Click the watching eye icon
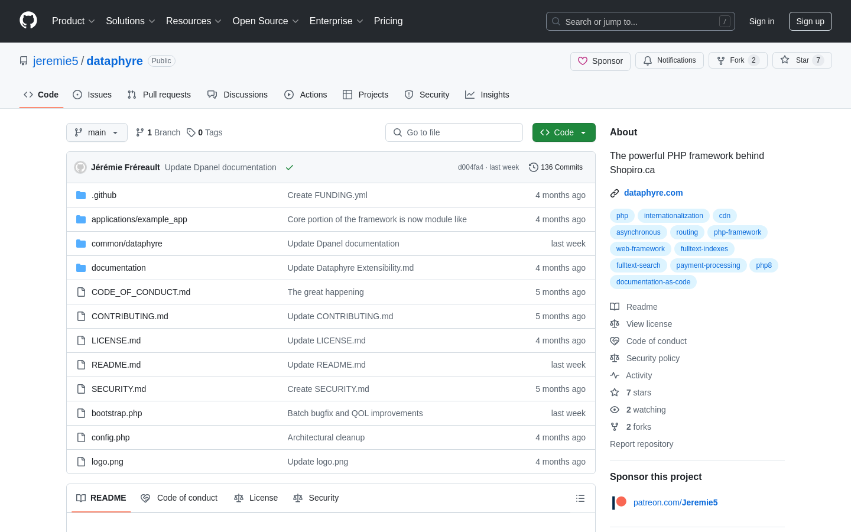The width and height of the screenshot is (851, 532). pos(615,410)
